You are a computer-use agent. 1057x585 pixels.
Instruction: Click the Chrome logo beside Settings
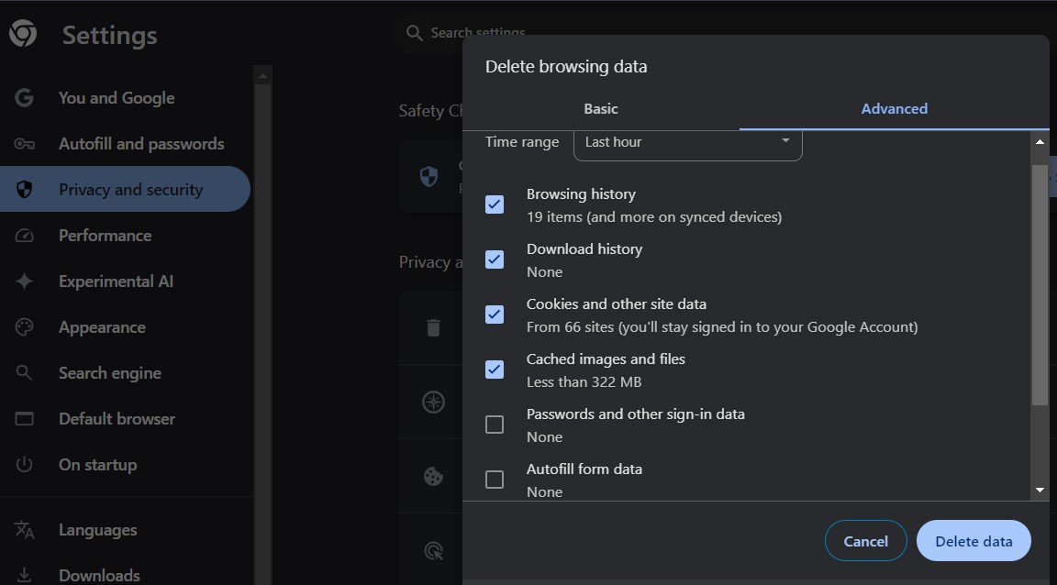[23, 34]
